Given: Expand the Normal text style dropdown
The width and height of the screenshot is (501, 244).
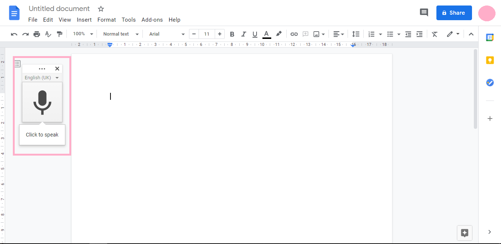Looking at the screenshot, I should (121, 34).
